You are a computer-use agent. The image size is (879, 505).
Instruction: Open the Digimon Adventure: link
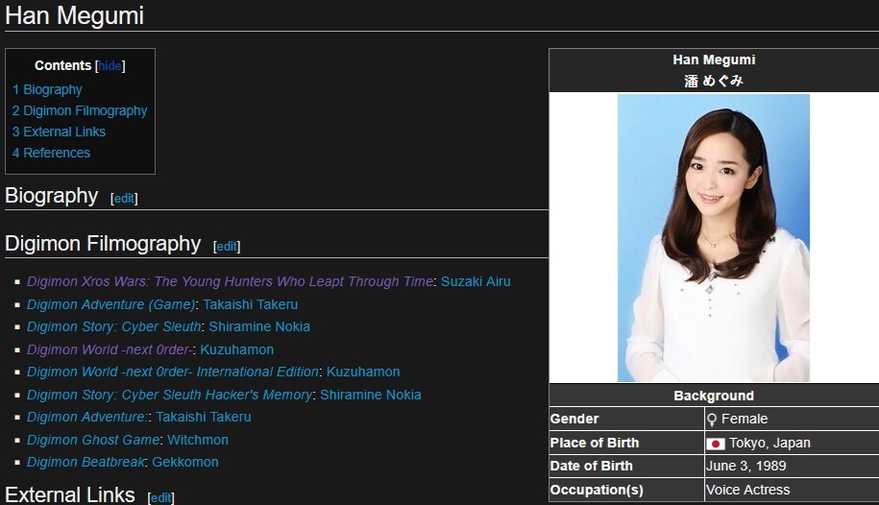click(x=87, y=417)
